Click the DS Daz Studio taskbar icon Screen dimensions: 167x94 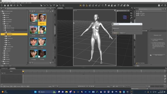(132, 92)
